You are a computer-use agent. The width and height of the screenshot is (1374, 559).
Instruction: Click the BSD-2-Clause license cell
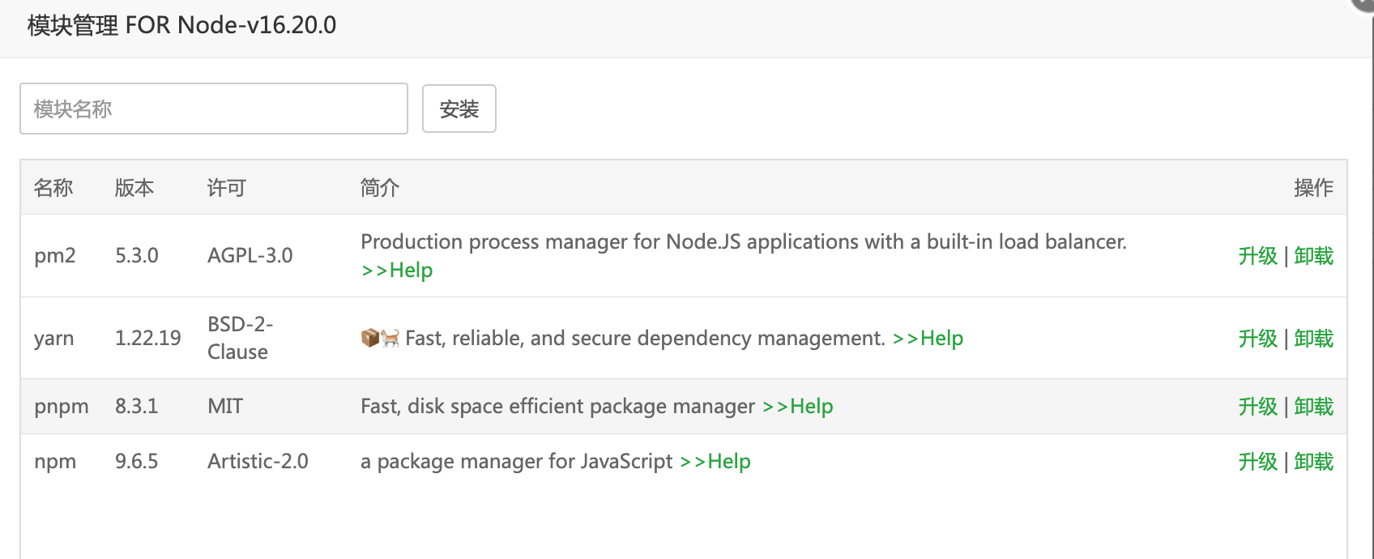(x=241, y=338)
